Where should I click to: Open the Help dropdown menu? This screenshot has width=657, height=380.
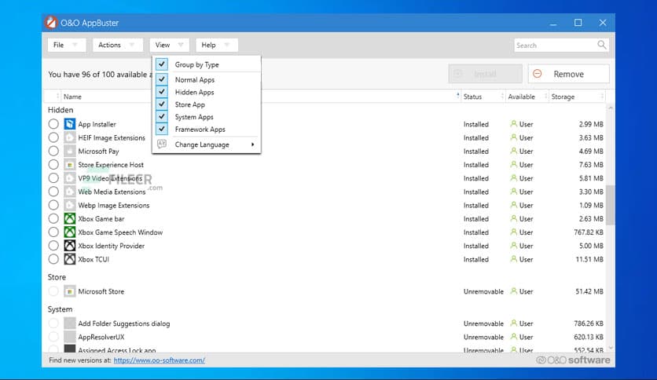point(217,45)
